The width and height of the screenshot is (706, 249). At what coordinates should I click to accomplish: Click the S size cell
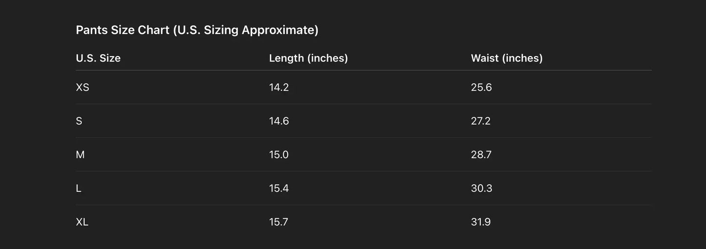79,121
